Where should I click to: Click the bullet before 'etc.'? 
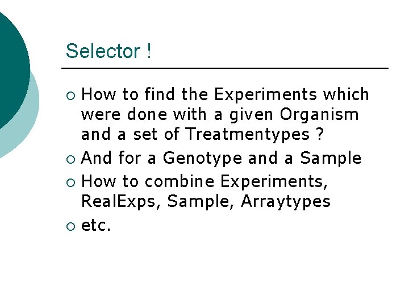(x=70, y=226)
